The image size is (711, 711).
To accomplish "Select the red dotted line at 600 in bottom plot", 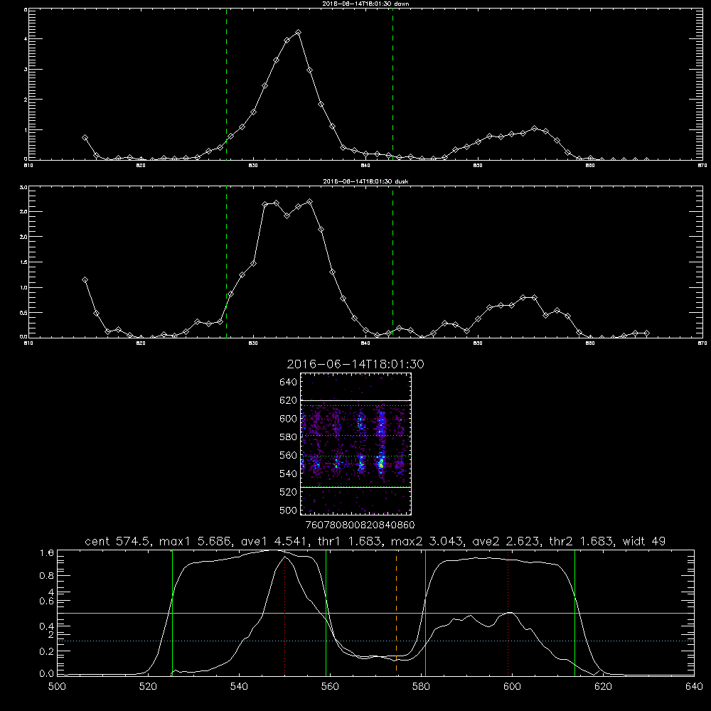I will click(x=508, y=612).
